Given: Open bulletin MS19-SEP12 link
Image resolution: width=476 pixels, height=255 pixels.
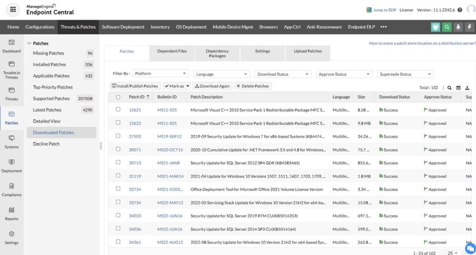Looking at the screenshot, I should pos(169,137).
